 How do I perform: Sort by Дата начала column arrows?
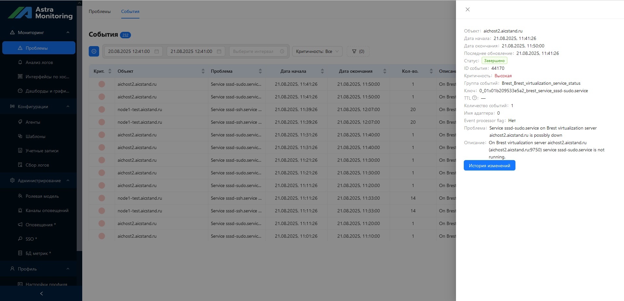click(x=322, y=71)
